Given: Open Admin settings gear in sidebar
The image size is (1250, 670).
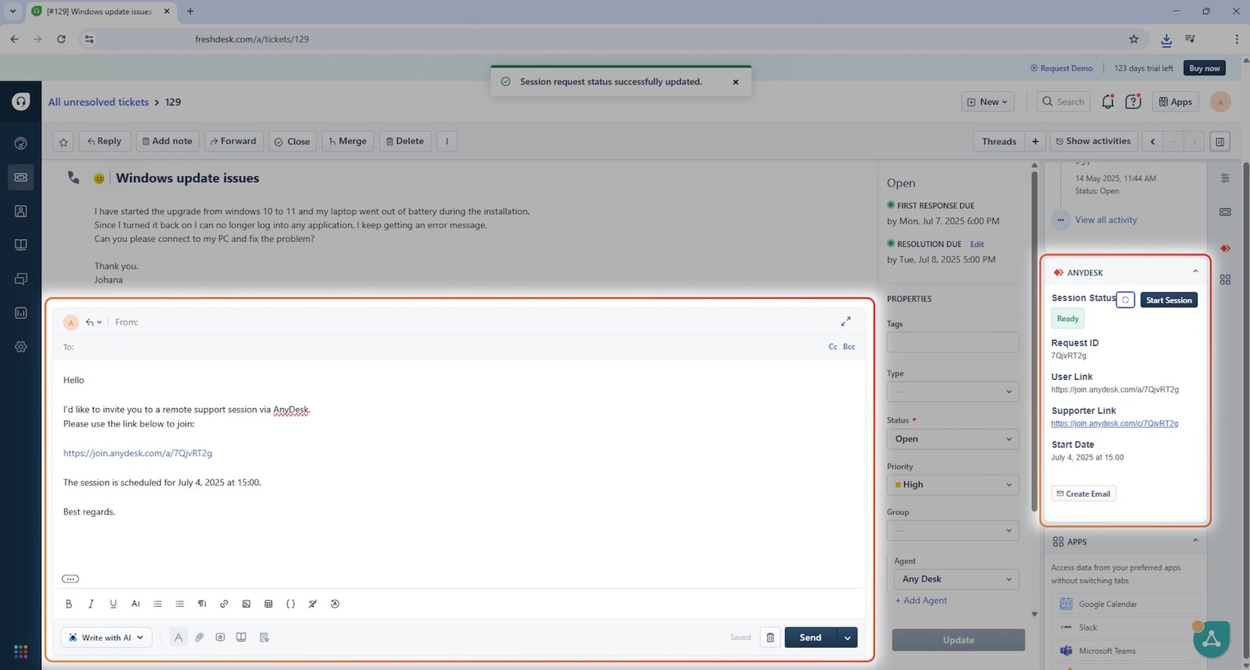Looking at the screenshot, I should pyautogui.click(x=20, y=347).
